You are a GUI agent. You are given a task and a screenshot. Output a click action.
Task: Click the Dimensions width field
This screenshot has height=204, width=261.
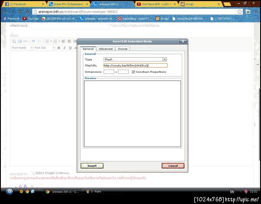[x=109, y=72]
